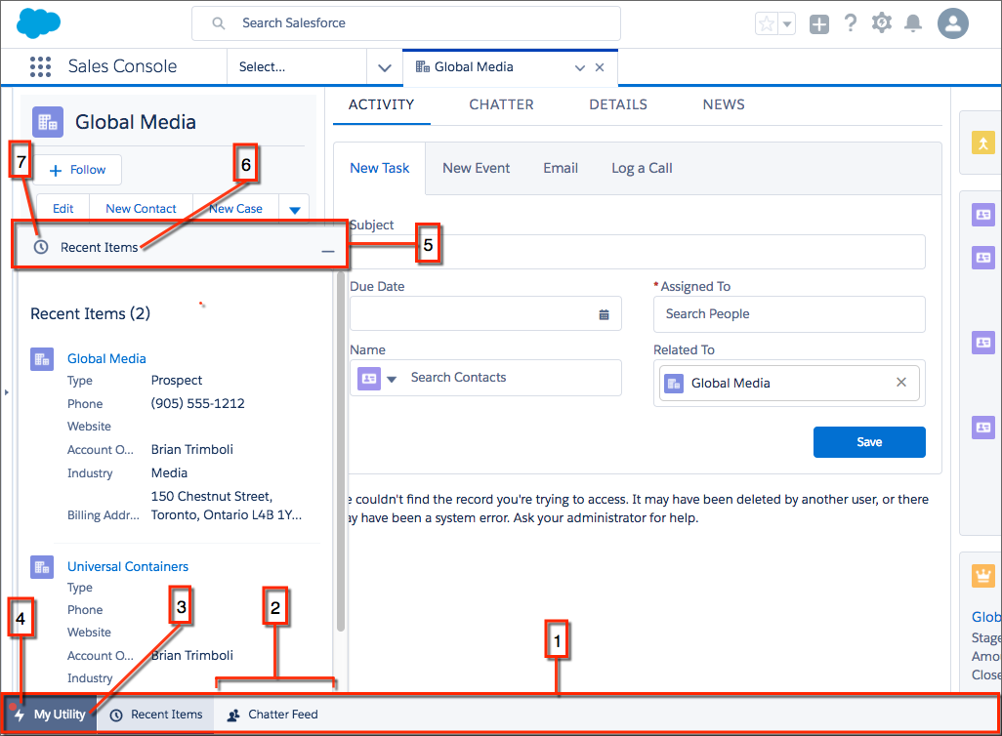Toggle the Favorites star icon
Screen dimensions: 1002x736
point(767,24)
